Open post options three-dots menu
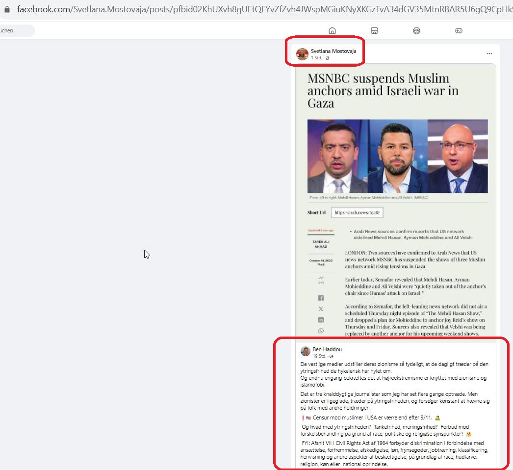Image resolution: width=513 pixels, height=470 pixels. coord(489,53)
